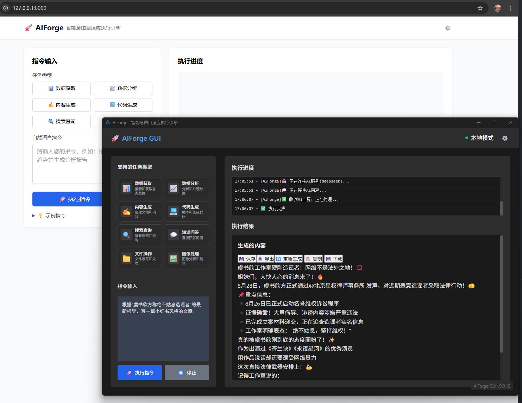Open the browser profile avatar
522x403 pixels.
point(497,8)
